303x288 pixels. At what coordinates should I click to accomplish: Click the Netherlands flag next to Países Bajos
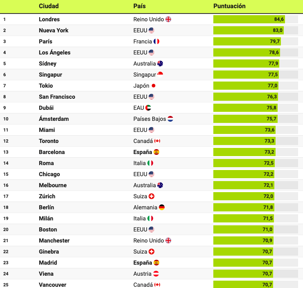(x=170, y=119)
